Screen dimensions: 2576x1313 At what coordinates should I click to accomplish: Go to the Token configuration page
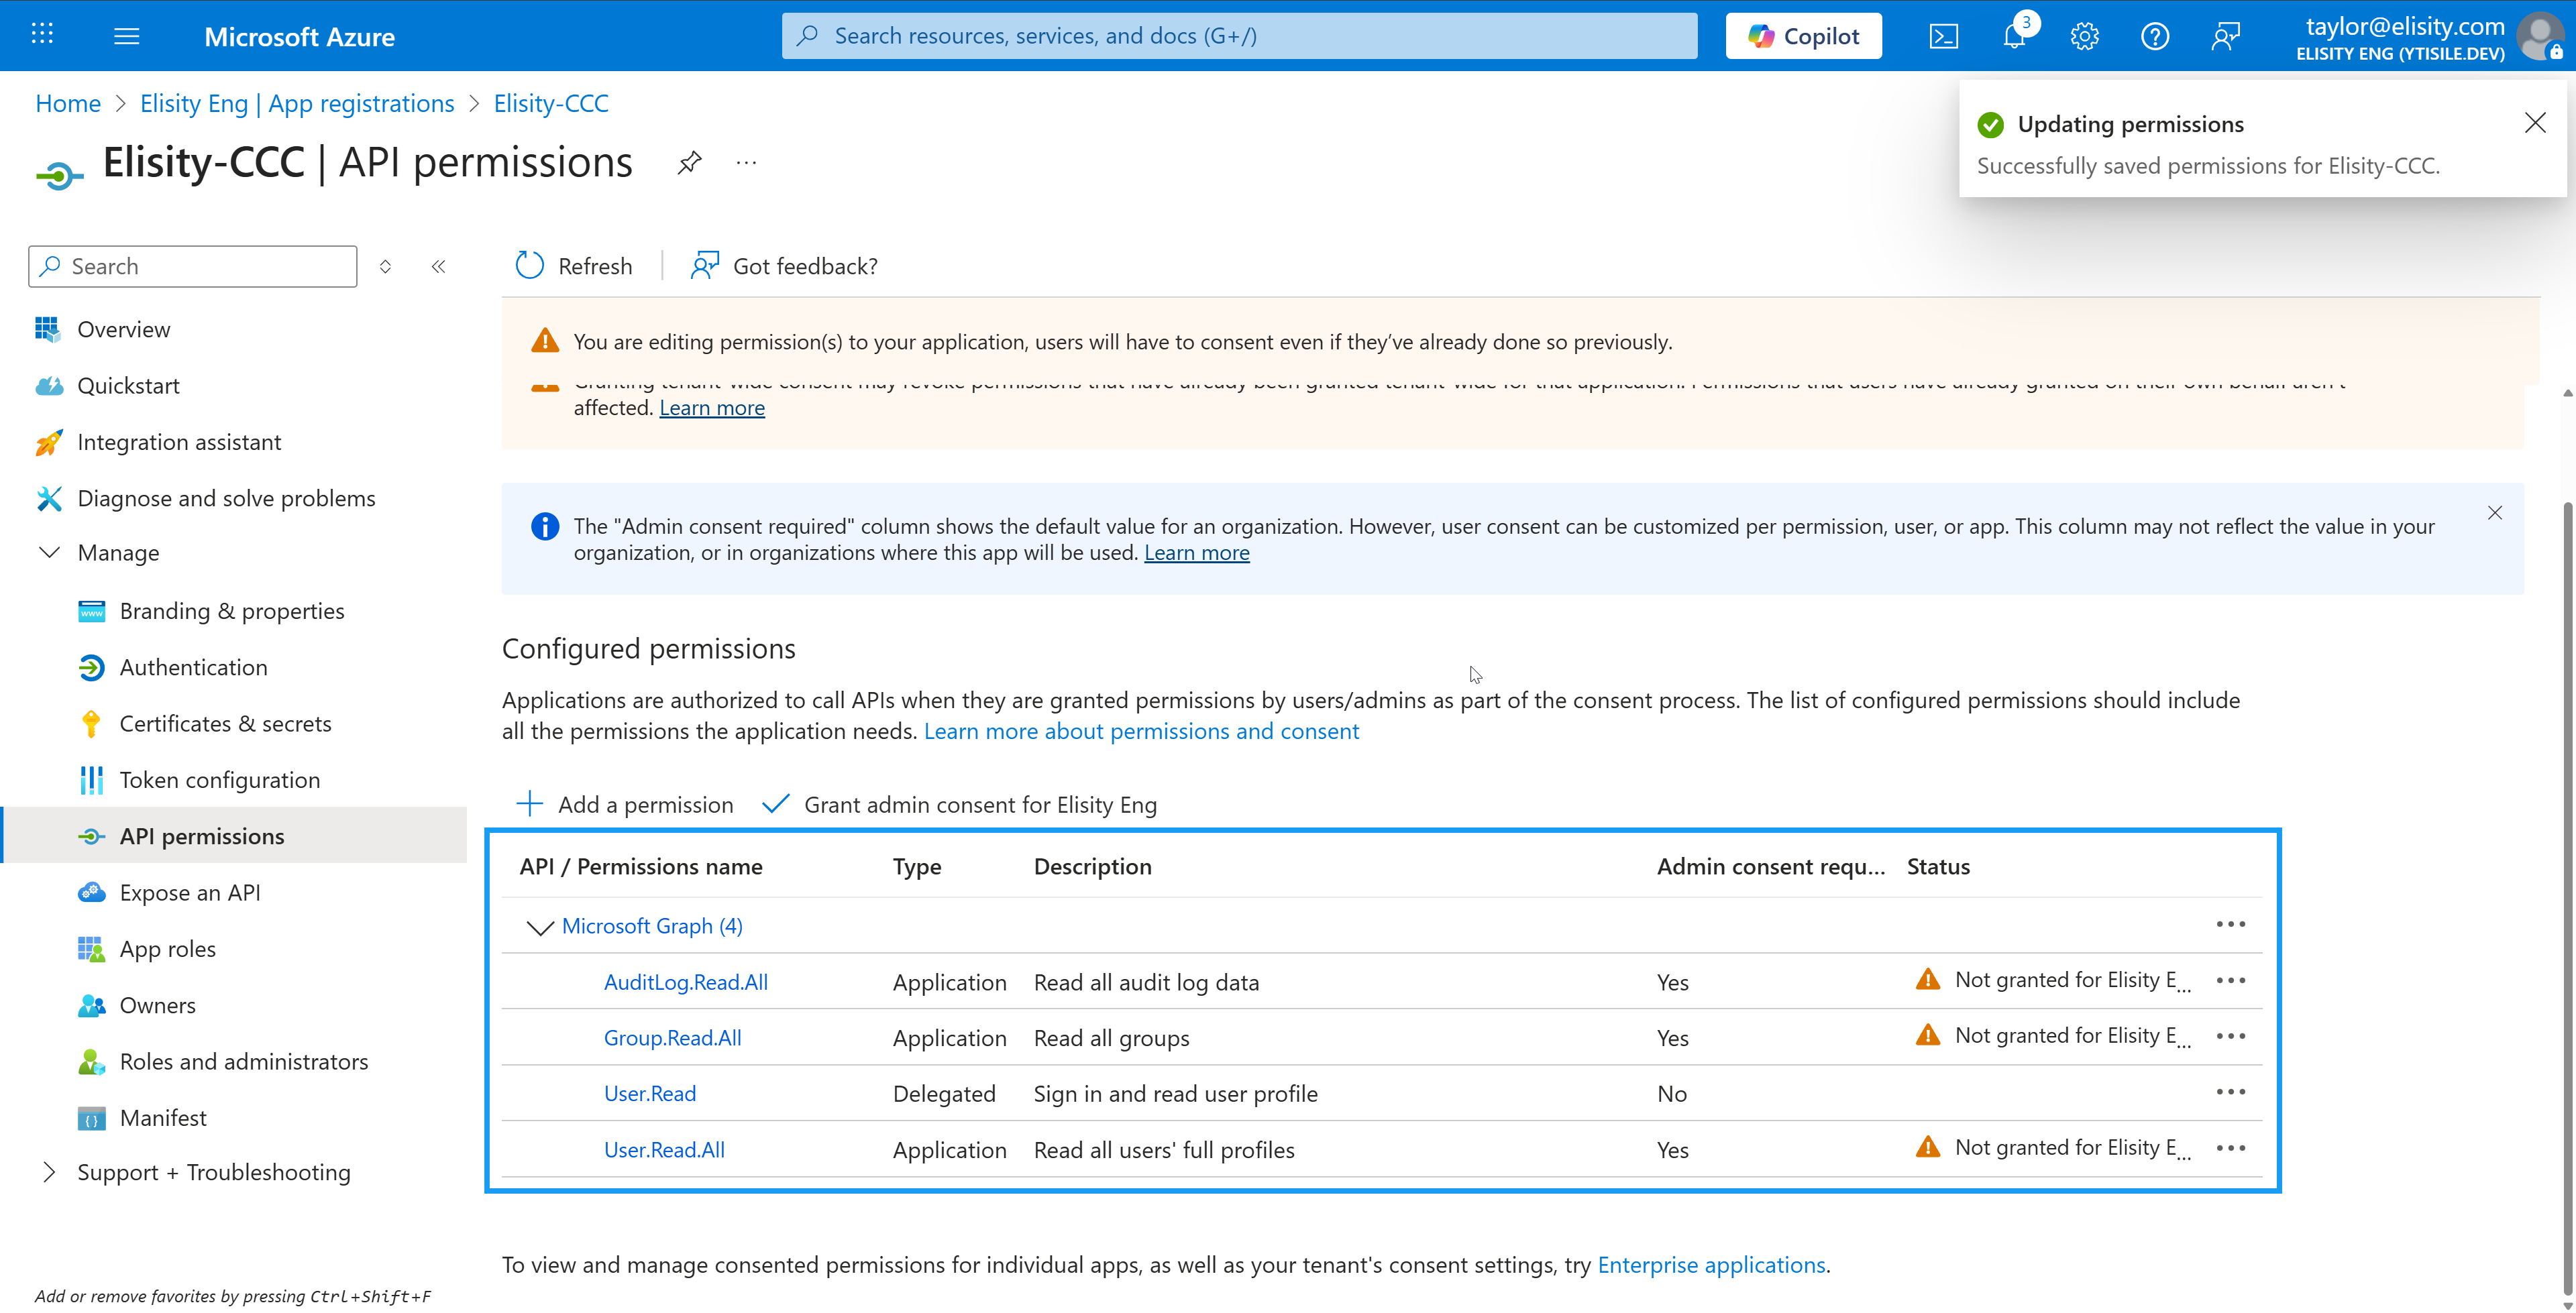pyautogui.click(x=219, y=780)
